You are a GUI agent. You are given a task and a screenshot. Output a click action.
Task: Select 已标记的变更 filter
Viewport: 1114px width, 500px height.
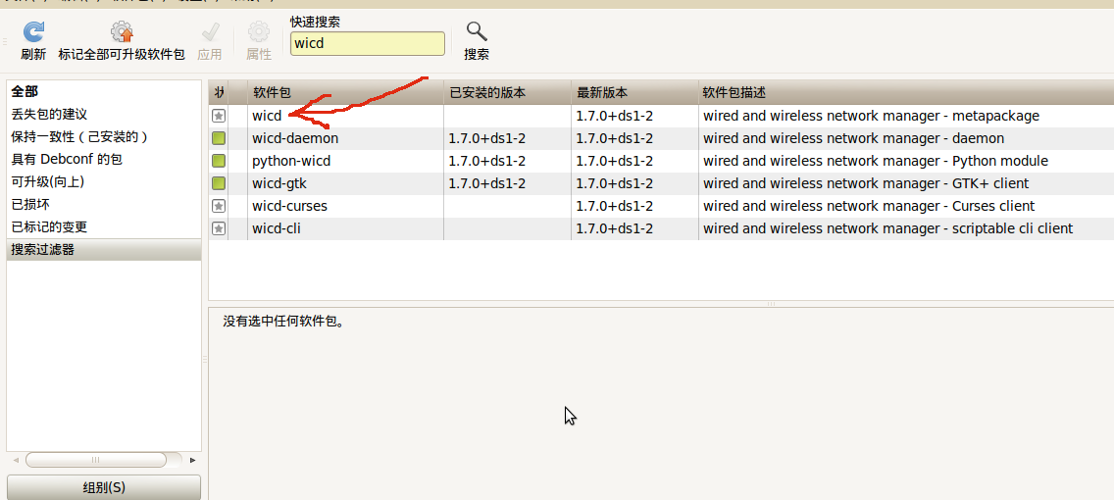pos(104,228)
